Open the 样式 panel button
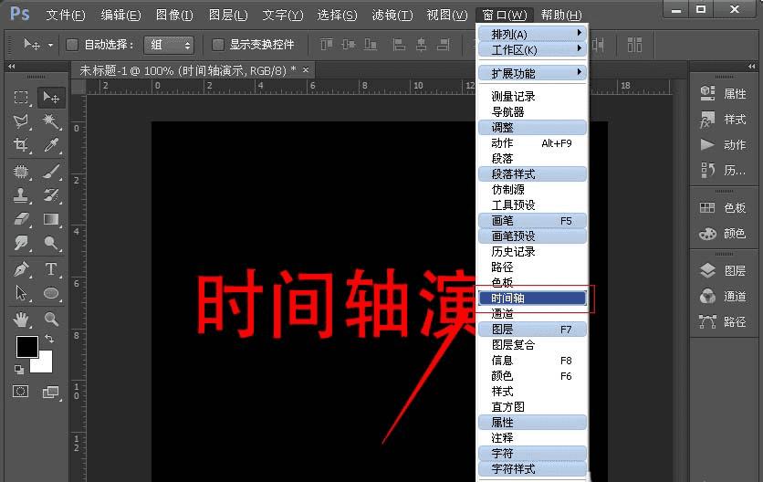 click(724, 120)
